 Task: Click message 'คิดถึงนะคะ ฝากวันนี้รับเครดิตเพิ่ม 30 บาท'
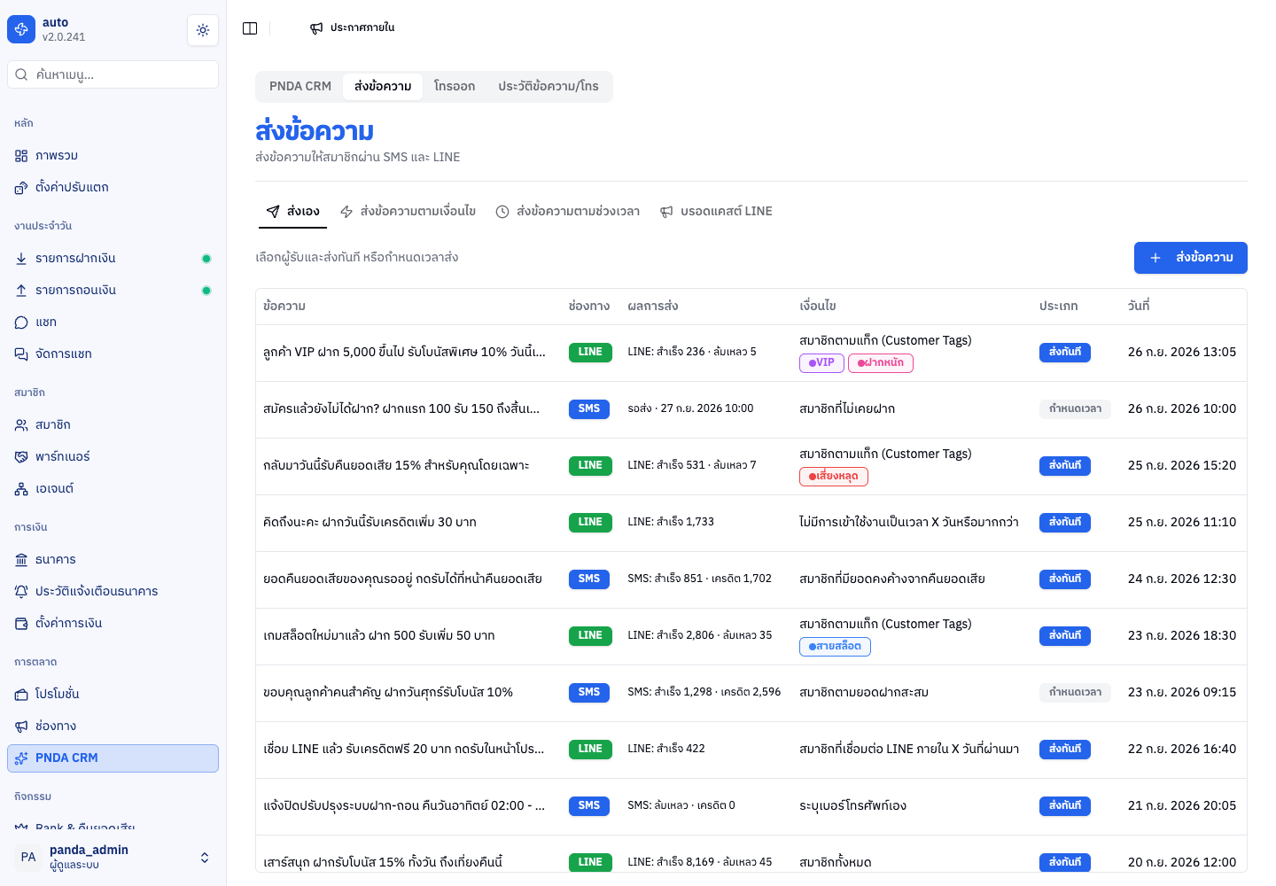(x=370, y=523)
